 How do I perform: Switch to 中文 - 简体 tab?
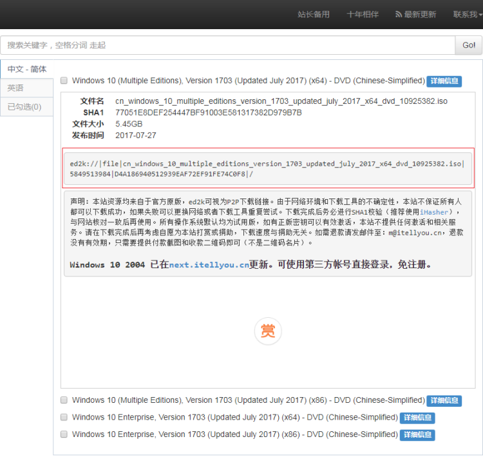point(27,69)
